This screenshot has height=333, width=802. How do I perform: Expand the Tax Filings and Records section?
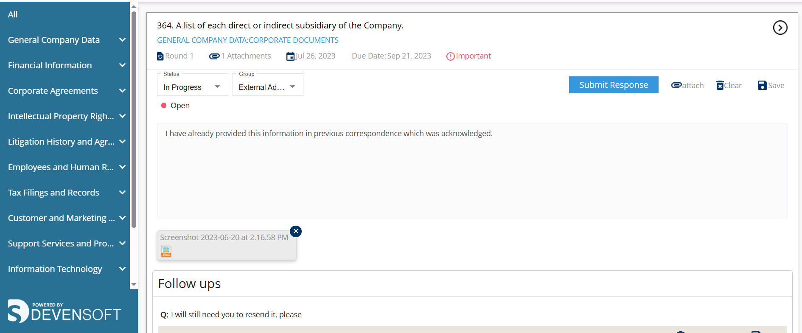click(x=123, y=192)
